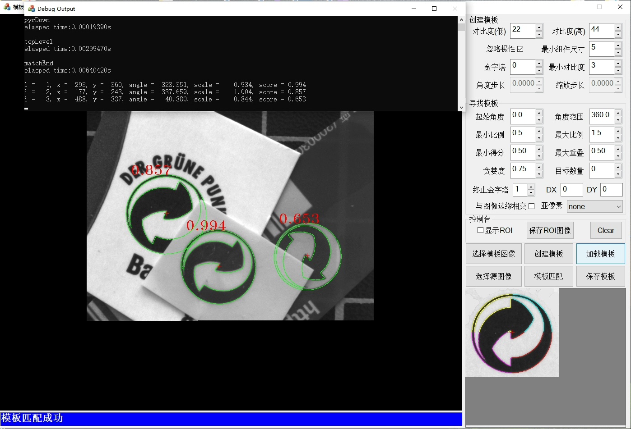The image size is (631, 429).
Task: Click the 角度范围 field showing 360.0
Action: [x=602, y=116]
